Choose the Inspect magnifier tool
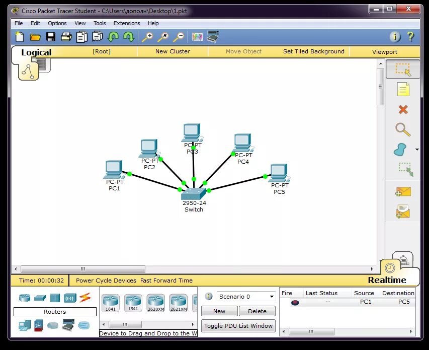Image resolution: width=429 pixels, height=350 pixels. (403, 129)
